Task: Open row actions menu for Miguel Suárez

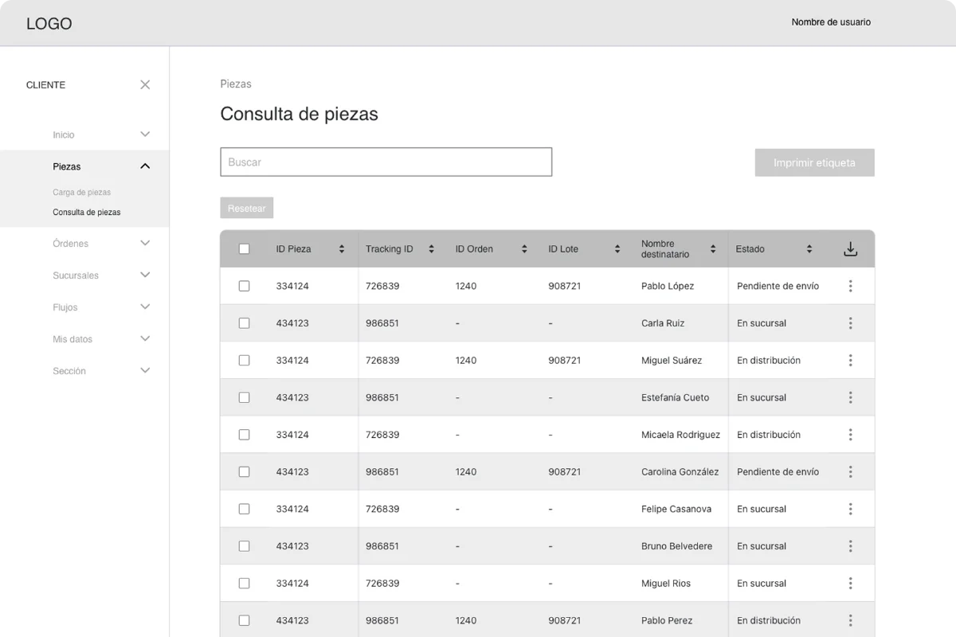Action: (x=850, y=360)
